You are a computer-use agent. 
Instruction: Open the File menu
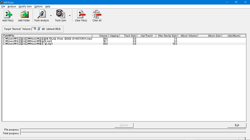click(3, 7)
